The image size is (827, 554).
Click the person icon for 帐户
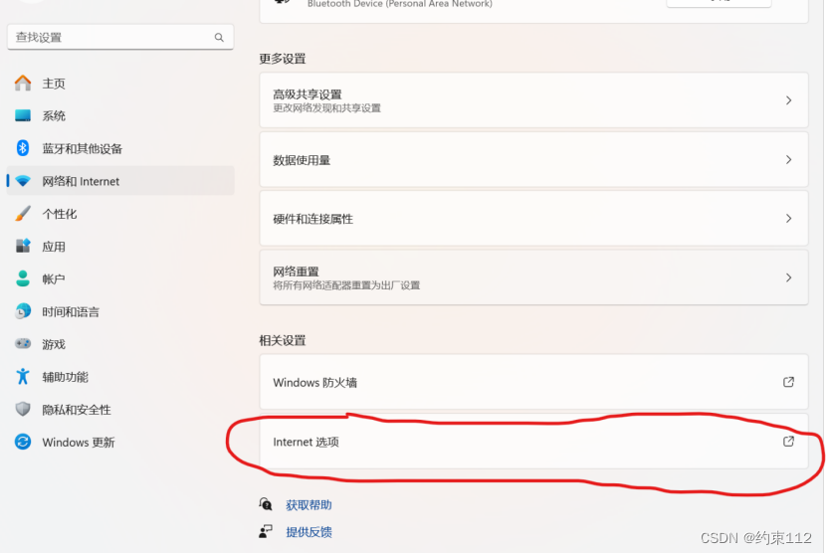[23, 278]
